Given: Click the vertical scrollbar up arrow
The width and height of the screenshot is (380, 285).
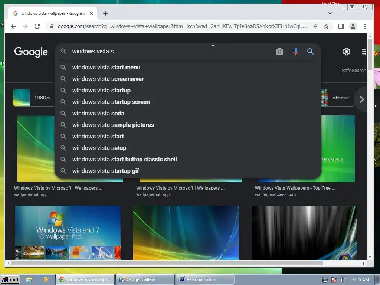Looking at the screenshot, I should 370,37.
